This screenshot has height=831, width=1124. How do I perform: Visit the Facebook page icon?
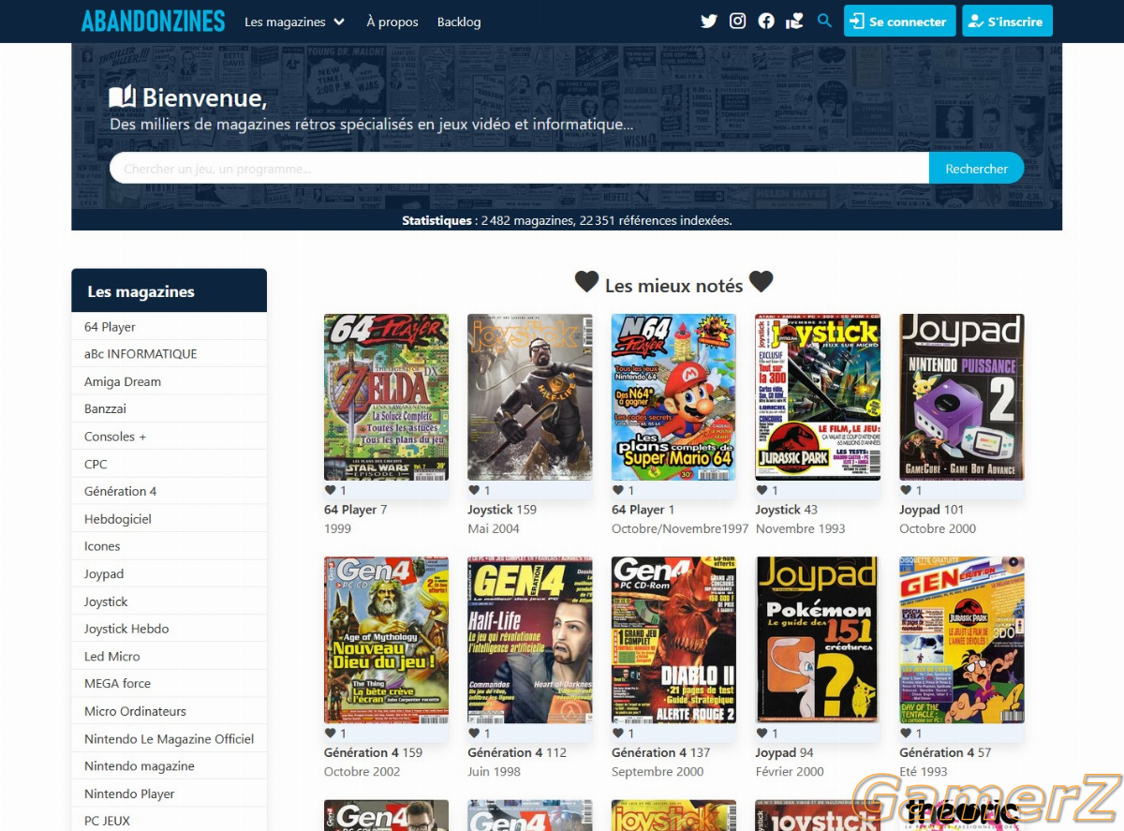coord(766,21)
